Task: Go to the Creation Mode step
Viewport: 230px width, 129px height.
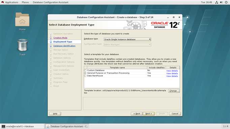Action: [60, 38]
